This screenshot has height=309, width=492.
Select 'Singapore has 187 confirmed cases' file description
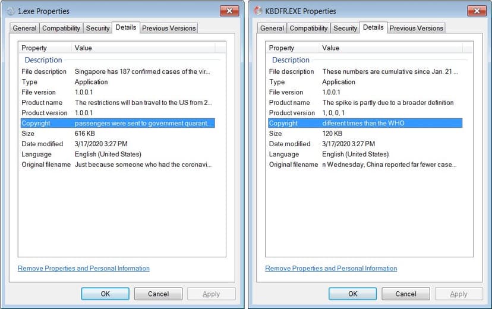pyautogui.click(x=118, y=71)
